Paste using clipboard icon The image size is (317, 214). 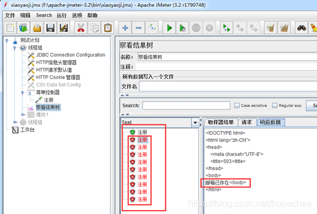pos(108,28)
